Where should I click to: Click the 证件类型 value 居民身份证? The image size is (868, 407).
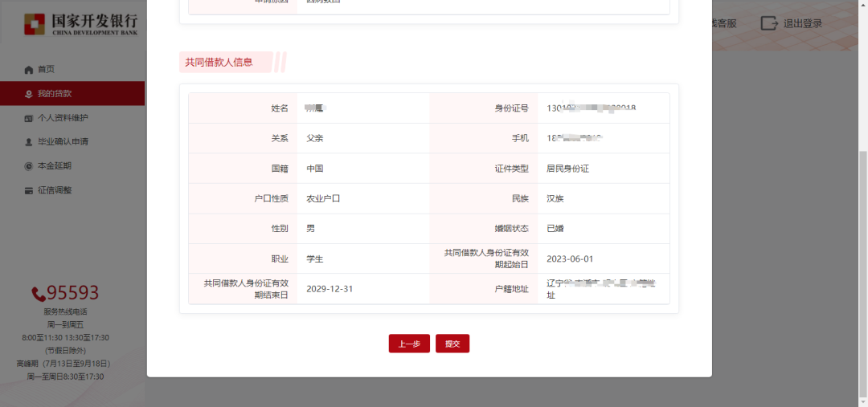click(x=567, y=169)
